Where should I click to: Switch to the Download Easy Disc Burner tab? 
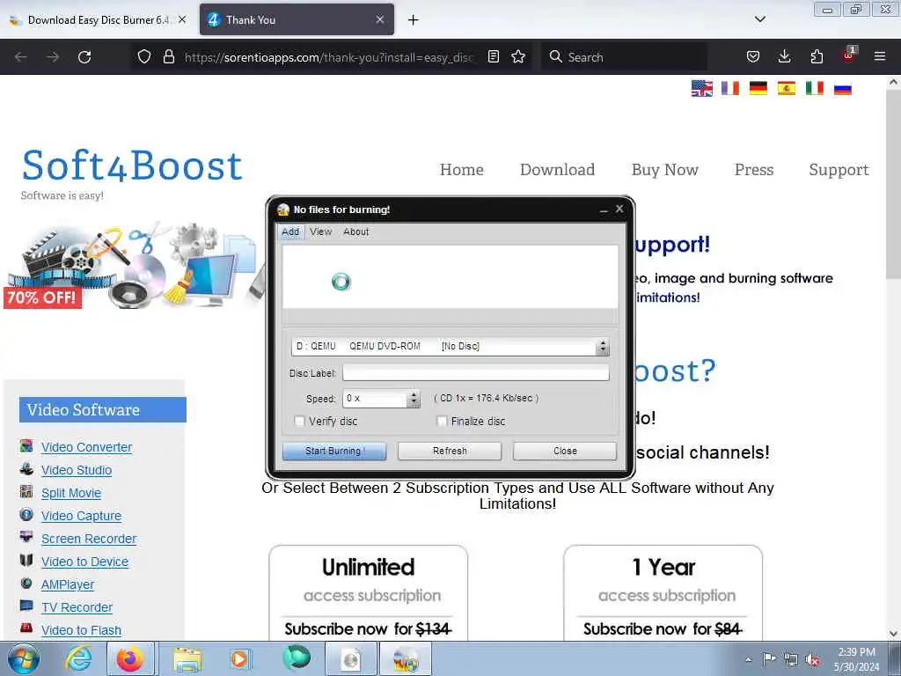point(98,20)
